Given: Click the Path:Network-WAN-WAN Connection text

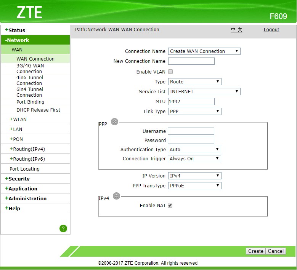Looking at the screenshot, I should tap(117, 30).
